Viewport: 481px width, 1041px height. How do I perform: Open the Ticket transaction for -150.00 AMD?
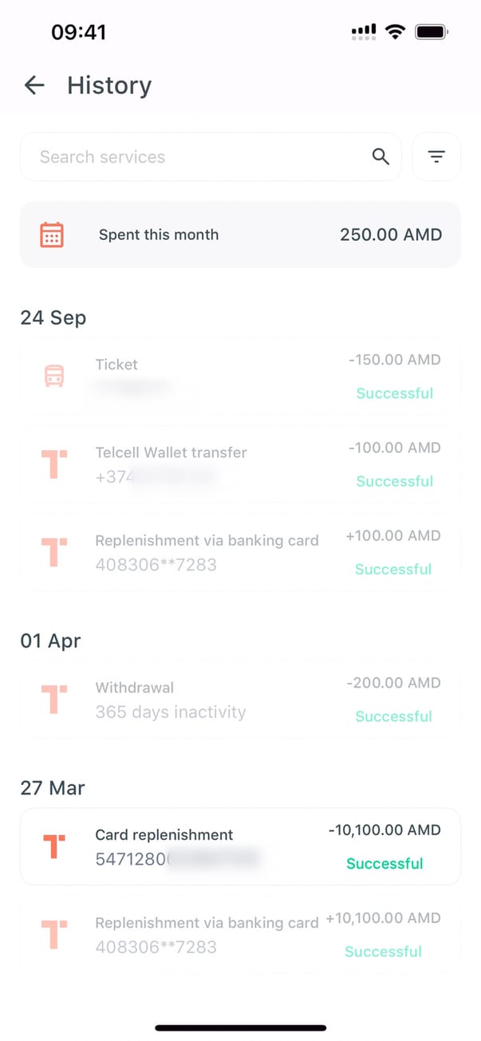[x=239, y=377]
